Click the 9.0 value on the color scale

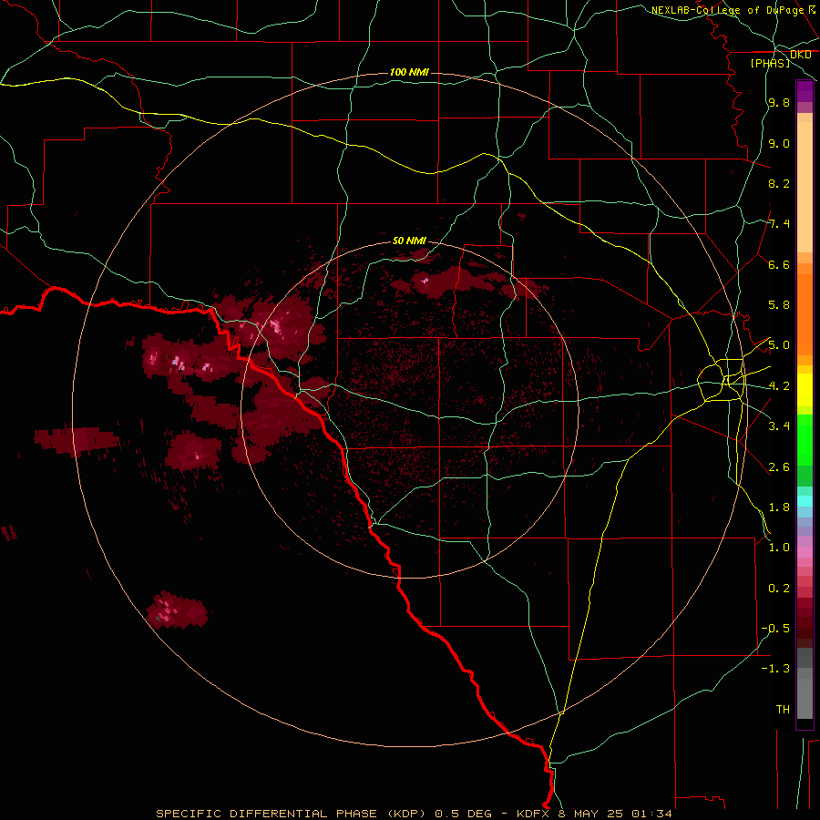point(779,143)
